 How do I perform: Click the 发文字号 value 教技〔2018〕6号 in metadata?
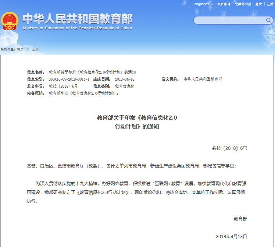click(x=63, y=86)
